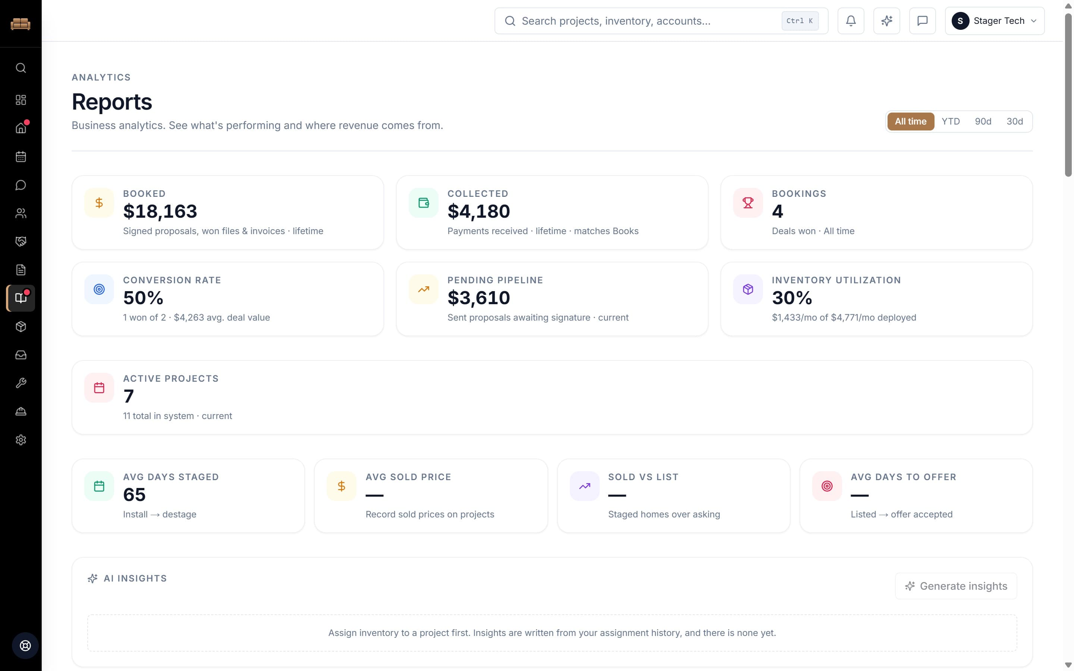The height and width of the screenshot is (671, 1074).
Task: Open the document icon in sidebar
Action: point(21,270)
